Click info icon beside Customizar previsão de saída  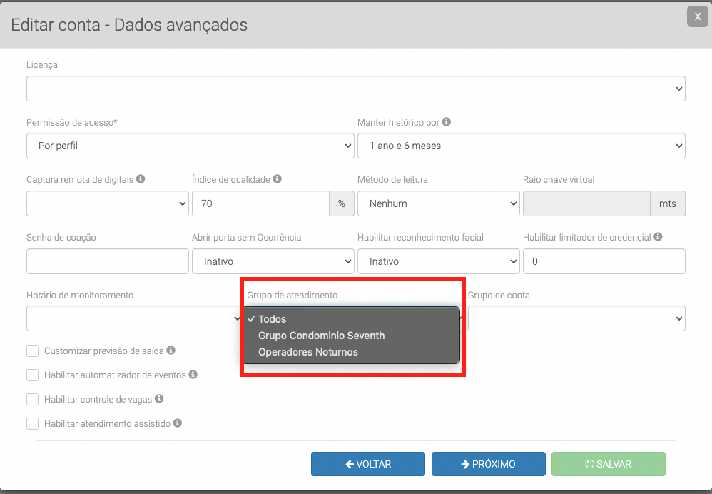click(x=171, y=351)
